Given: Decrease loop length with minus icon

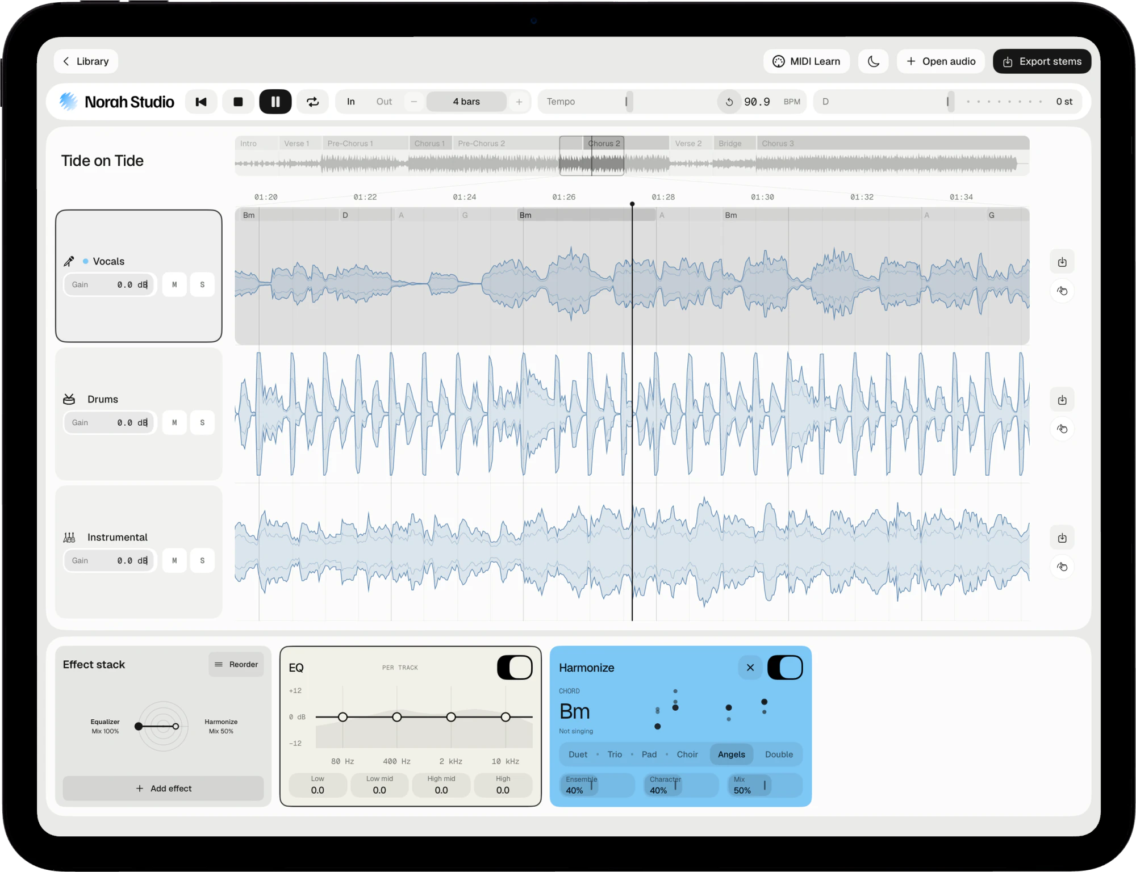Looking at the screenshot, I should pyautogui.click(x=414, y=102).
